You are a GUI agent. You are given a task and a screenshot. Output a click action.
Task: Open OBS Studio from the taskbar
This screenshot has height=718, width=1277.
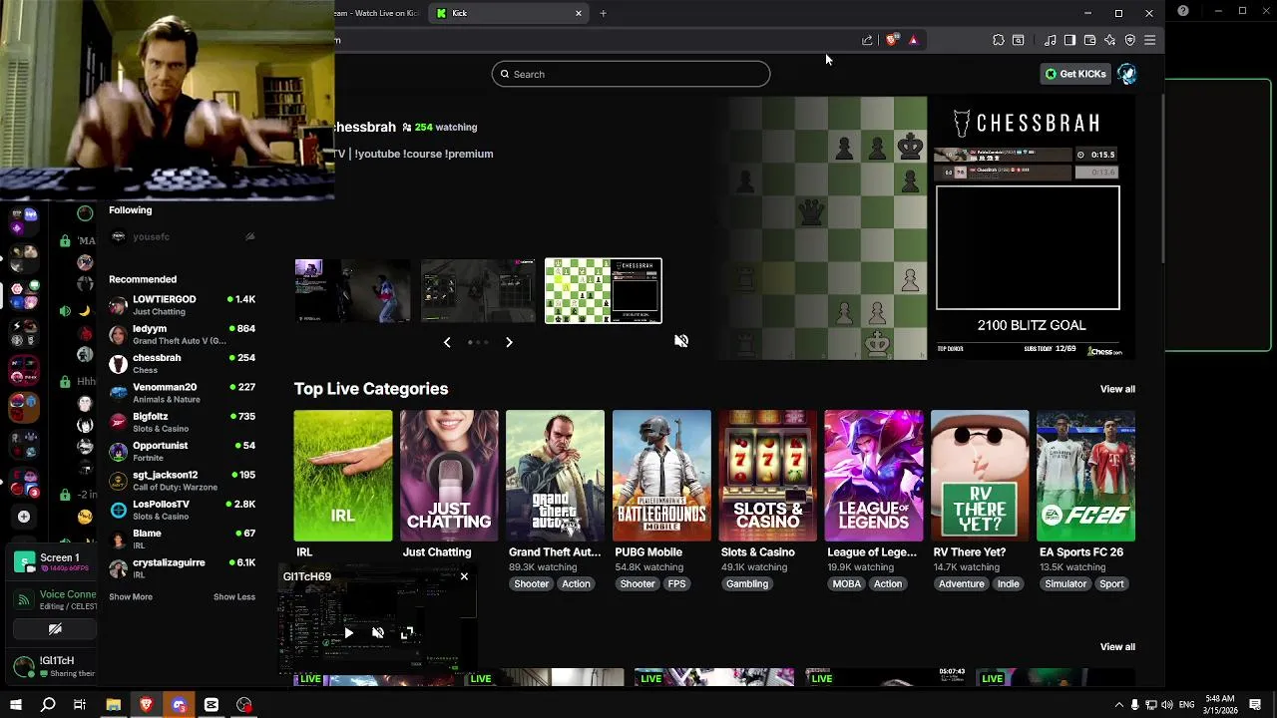click(x=244, y=705)
